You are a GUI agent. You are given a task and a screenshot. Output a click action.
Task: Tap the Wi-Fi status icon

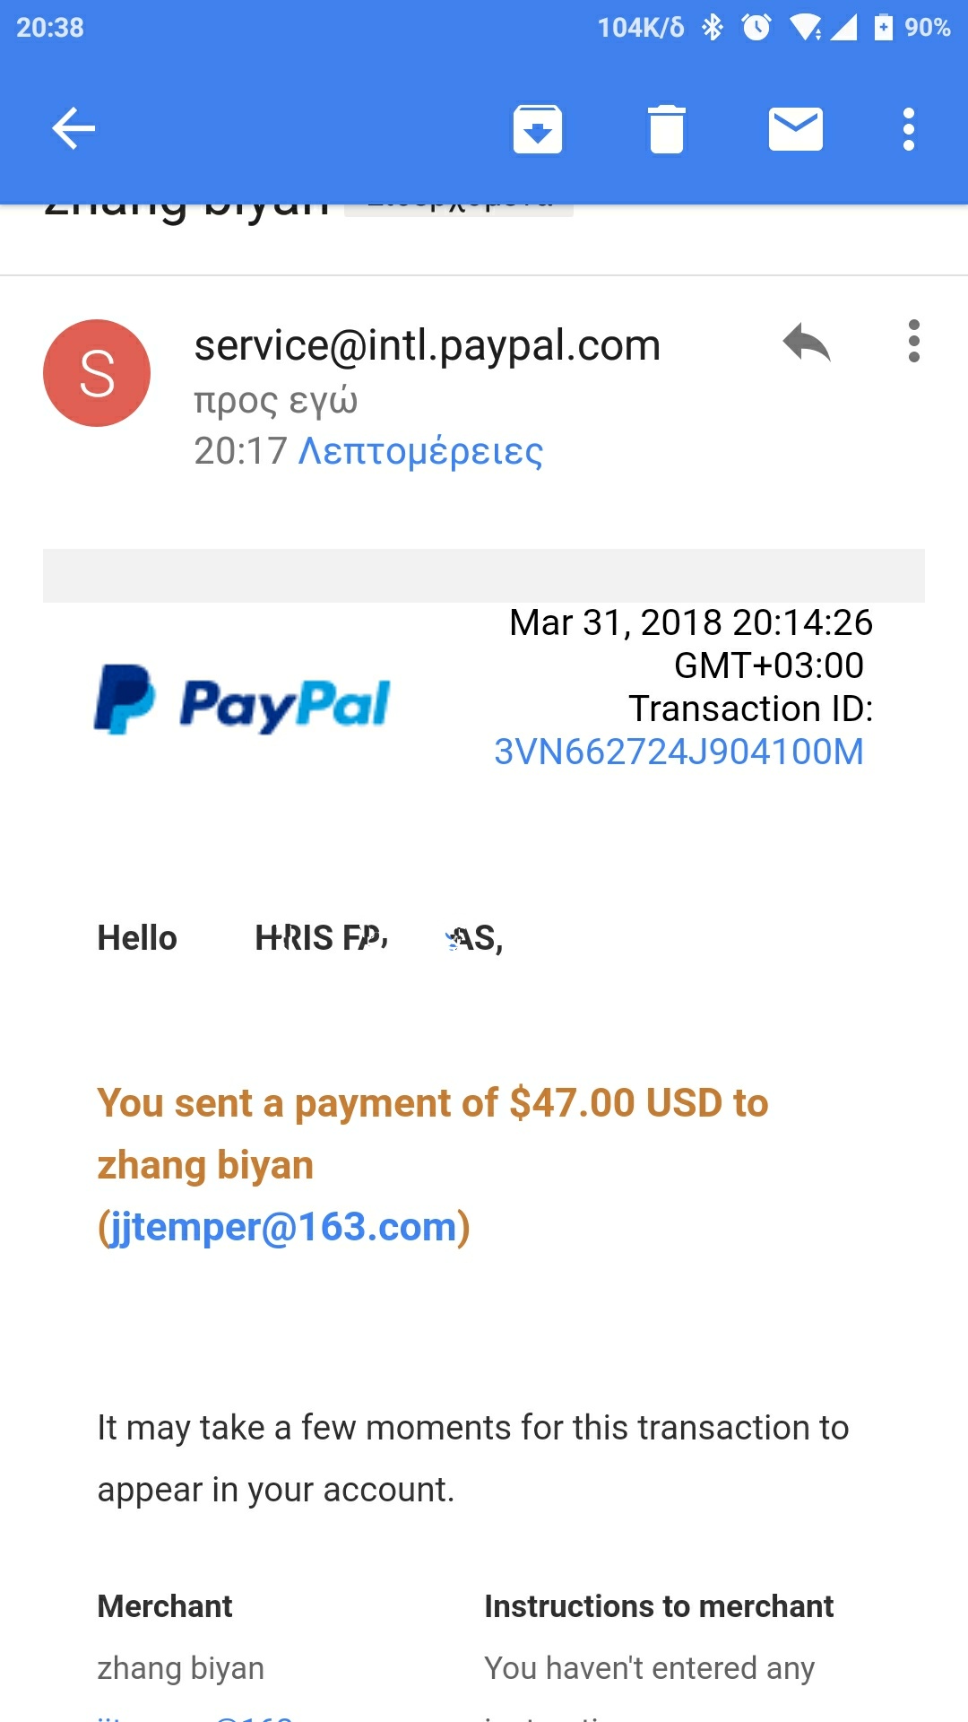(x=804, y=28)
